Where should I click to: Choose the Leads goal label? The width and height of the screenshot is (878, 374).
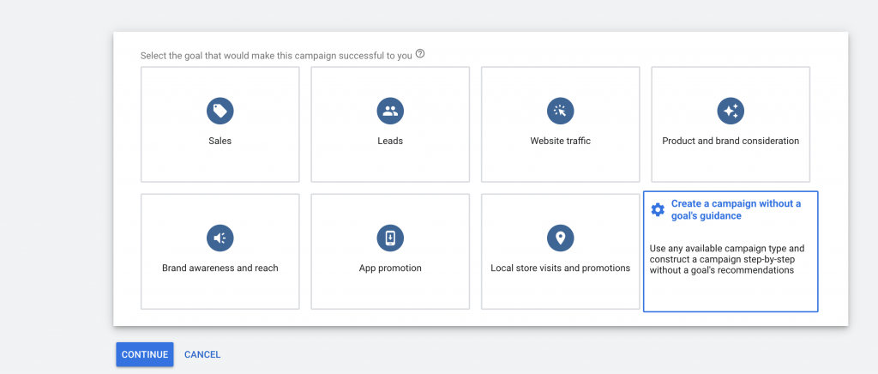pyautogui.click(x=390, y=141)
